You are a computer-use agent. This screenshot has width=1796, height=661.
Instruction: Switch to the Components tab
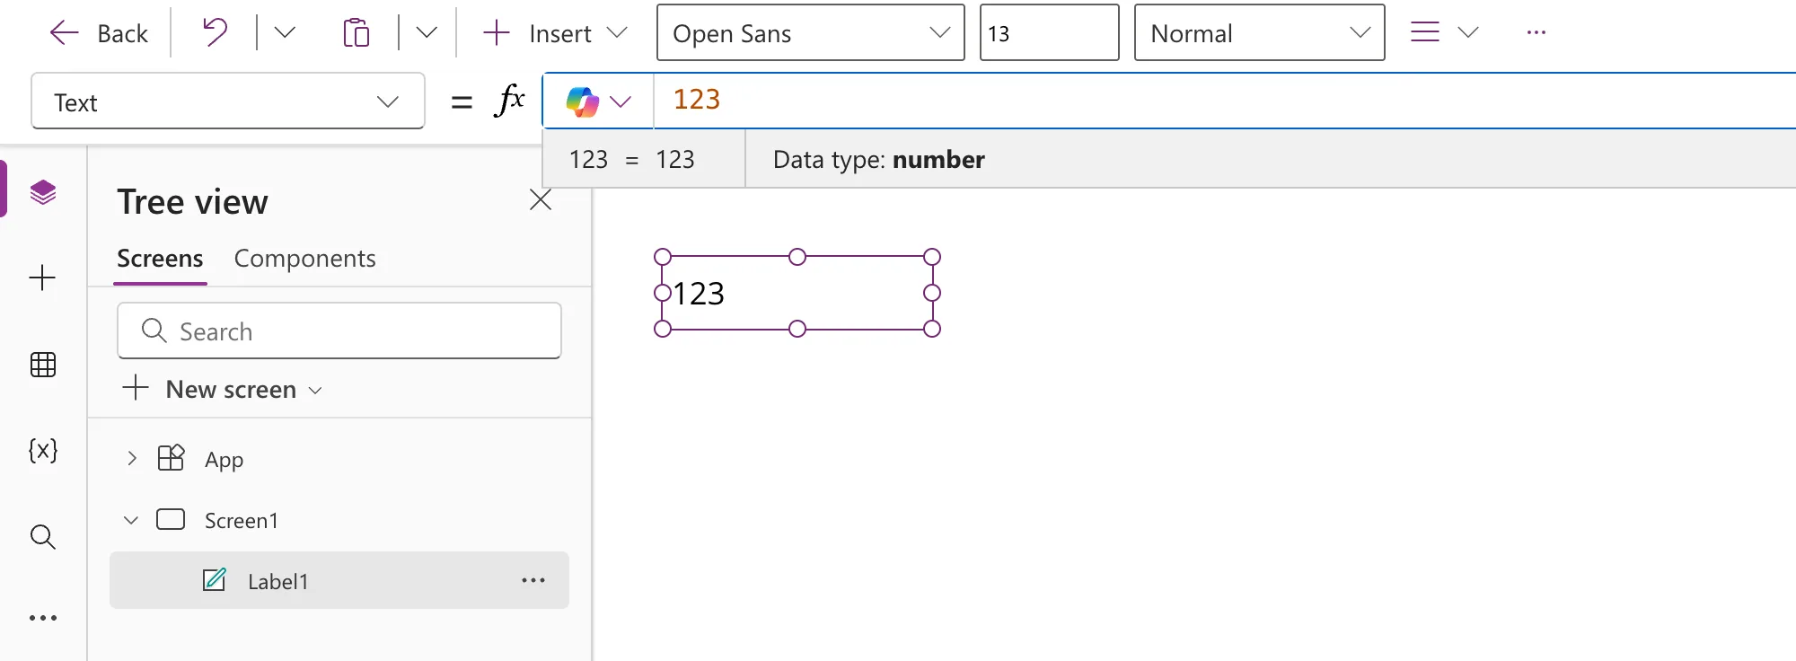coord(304,259)
